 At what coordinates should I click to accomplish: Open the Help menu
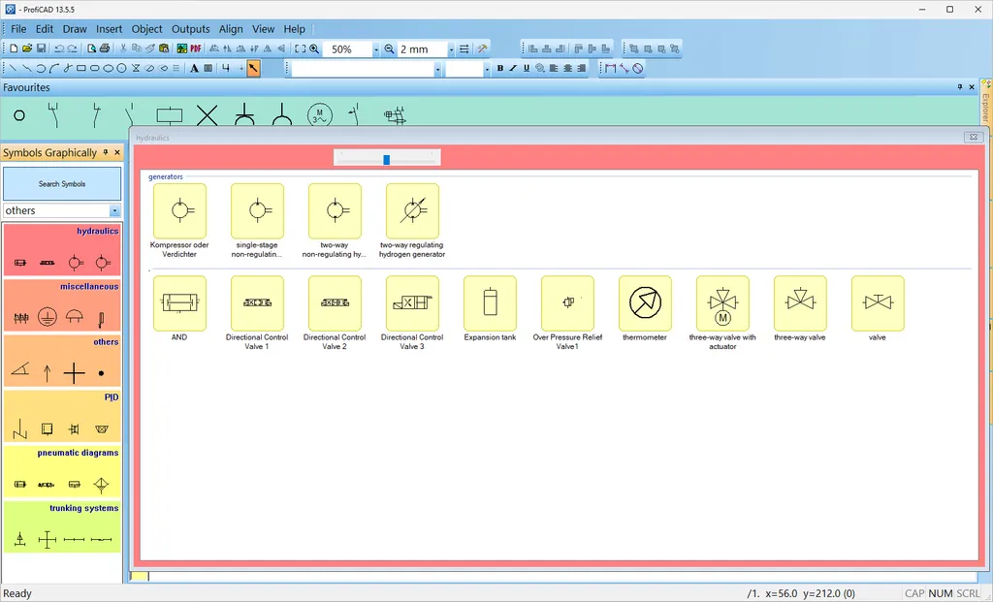click(295, 29)
